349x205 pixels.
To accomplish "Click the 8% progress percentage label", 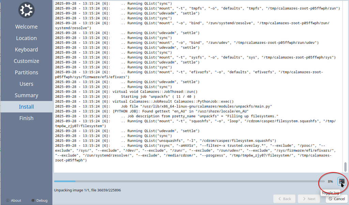I will tap(330, 182).
